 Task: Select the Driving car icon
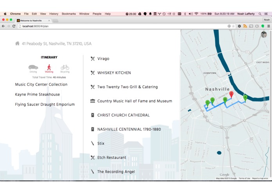[x=33, y=67]
